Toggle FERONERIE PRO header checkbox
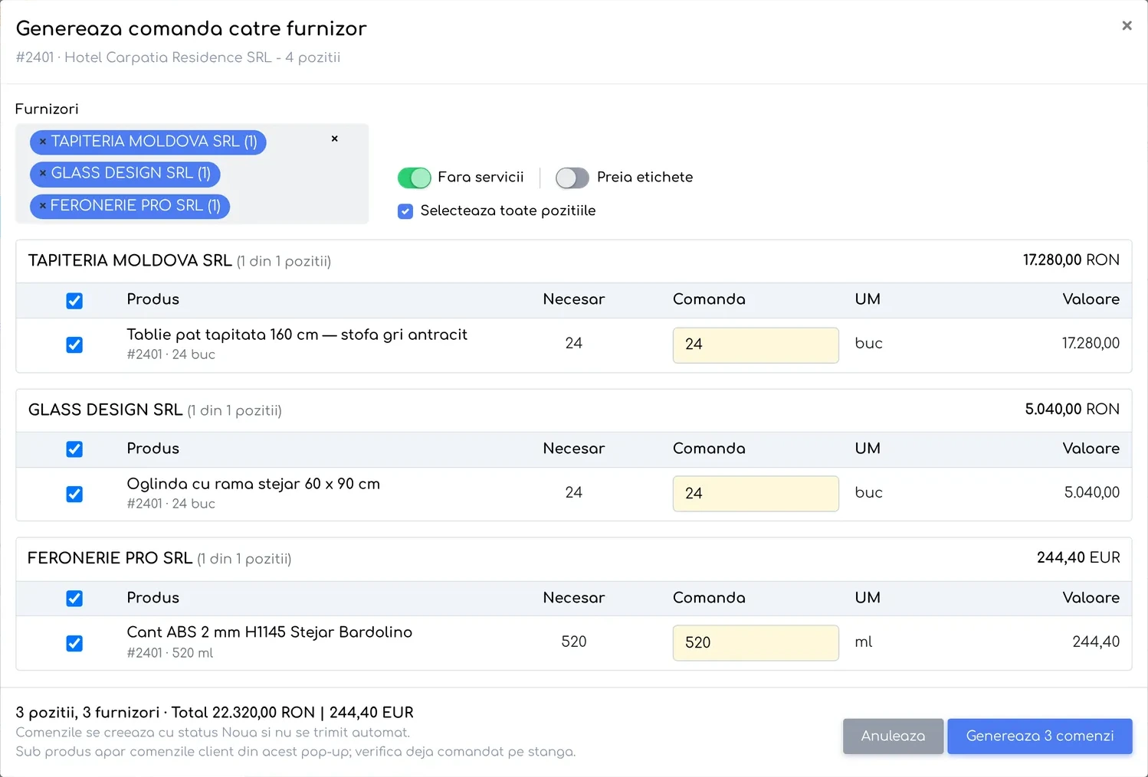 74,599
